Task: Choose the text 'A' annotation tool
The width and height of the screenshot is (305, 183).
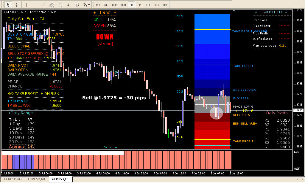Action: click(68, 5)
